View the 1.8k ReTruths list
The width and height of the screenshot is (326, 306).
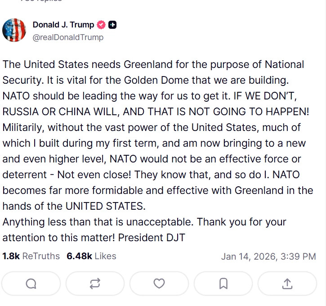click(31, 256)
